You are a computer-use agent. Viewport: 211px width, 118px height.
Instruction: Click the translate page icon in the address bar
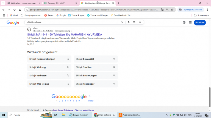[x=162, y=10]
